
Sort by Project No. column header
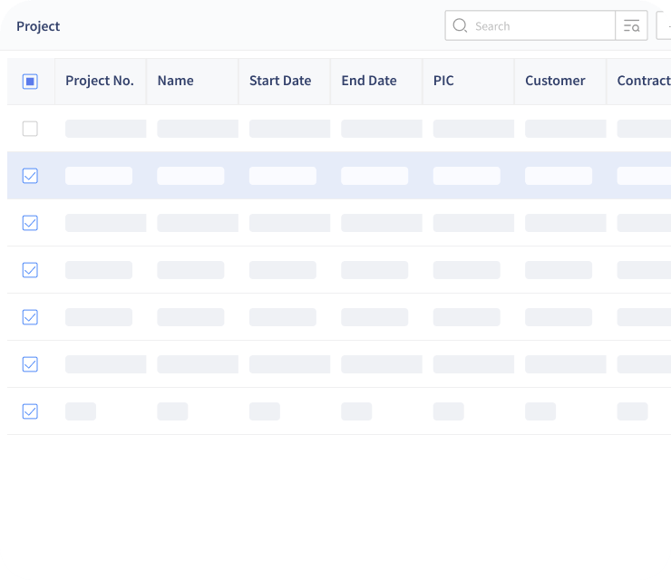[100, 81]
